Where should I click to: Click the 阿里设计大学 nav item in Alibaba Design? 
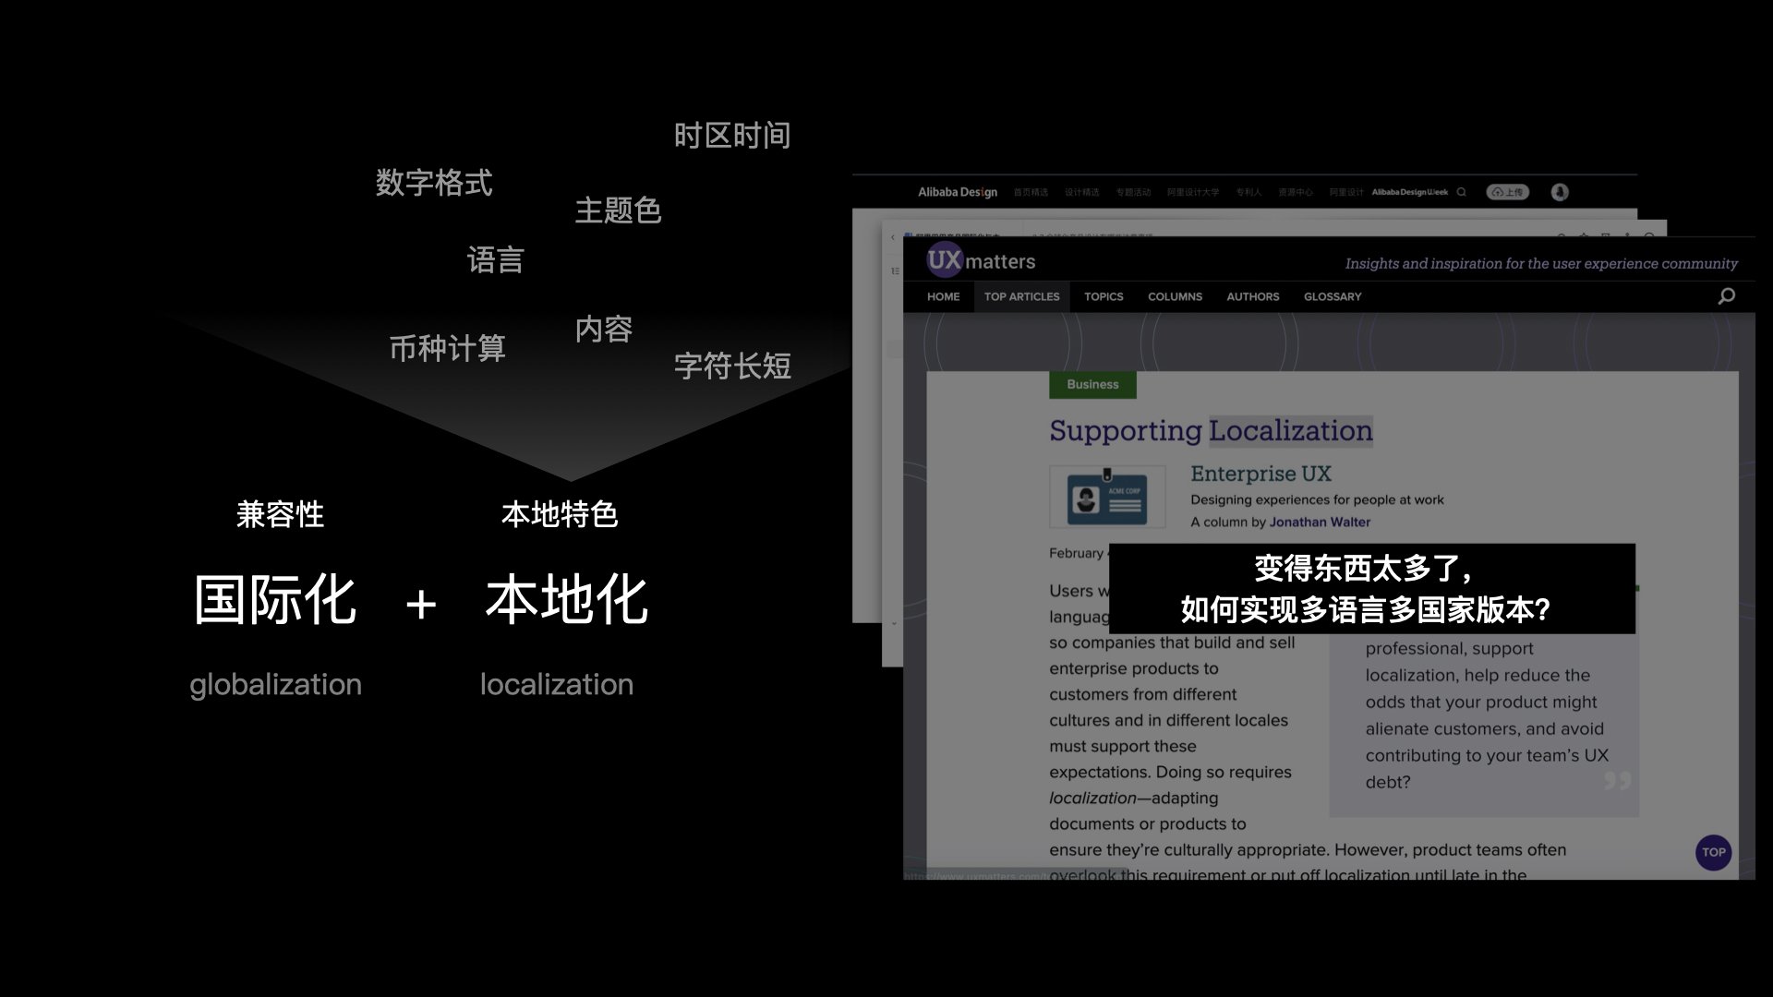[1192, 192]
